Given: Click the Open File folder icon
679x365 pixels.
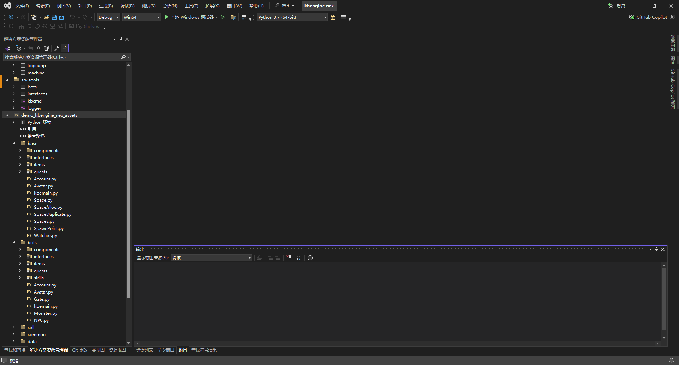Looking at the screenshot, I should [46, 17].
